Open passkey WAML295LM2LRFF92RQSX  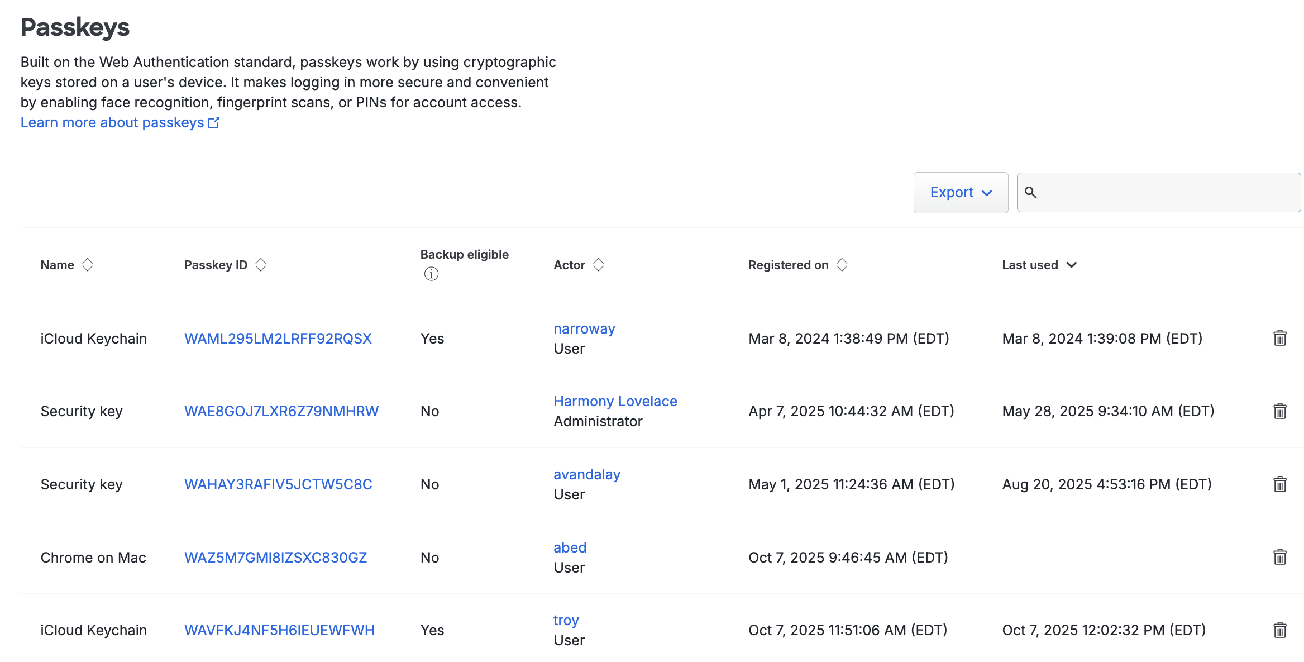click(278, 339)
